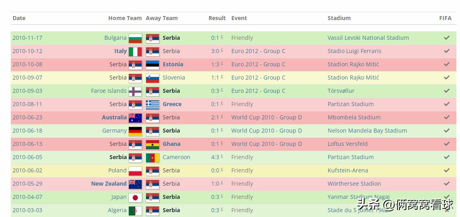This screenshot has width=460, height=217.
Task: Click the Cameroon flag icon
Action: (x=153, y=158)
